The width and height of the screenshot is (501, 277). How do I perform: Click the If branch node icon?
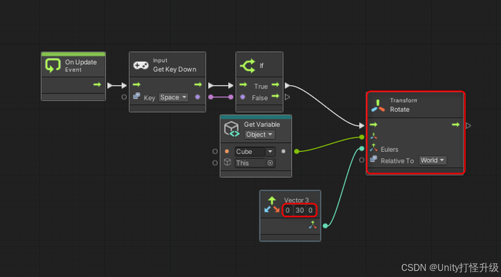(247, 66)
